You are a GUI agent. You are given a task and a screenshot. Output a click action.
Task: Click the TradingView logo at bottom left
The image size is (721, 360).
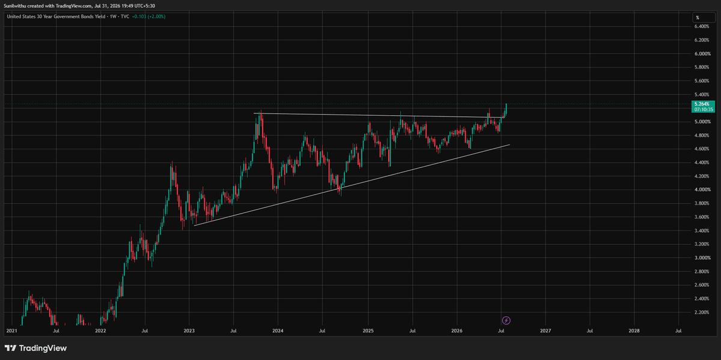(35, 348)
